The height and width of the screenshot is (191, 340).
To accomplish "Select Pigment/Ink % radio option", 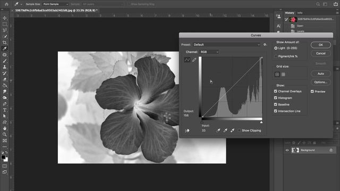I will click(x=276, y=56).
